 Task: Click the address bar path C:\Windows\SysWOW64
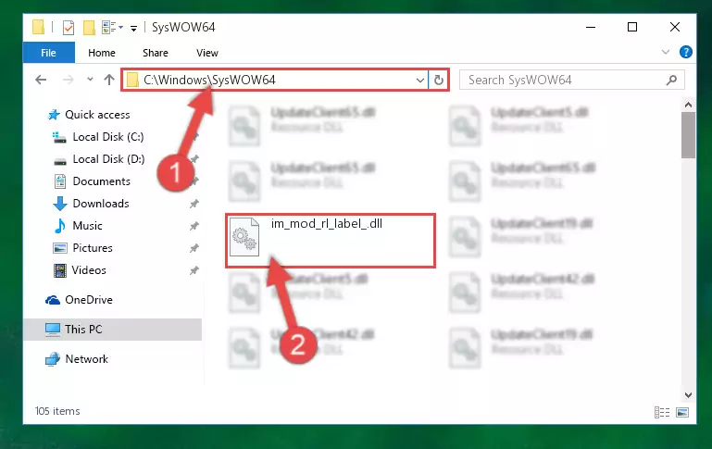(209, 80)
